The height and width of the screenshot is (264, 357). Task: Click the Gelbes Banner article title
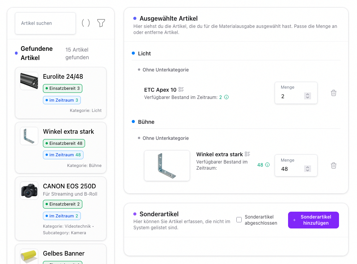point(64,253)
